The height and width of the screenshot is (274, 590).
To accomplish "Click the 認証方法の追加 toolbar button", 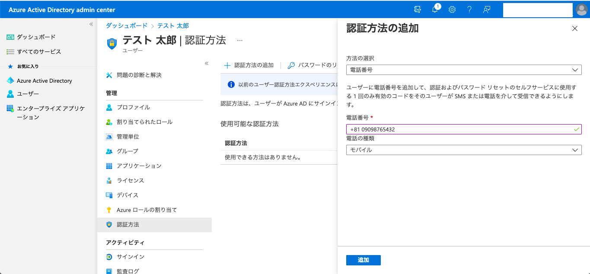I will coord(249,65).
